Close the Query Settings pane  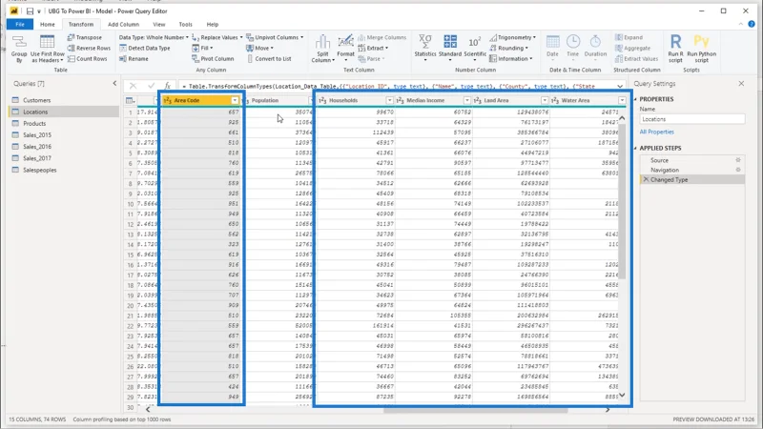(x=741, y=84)
